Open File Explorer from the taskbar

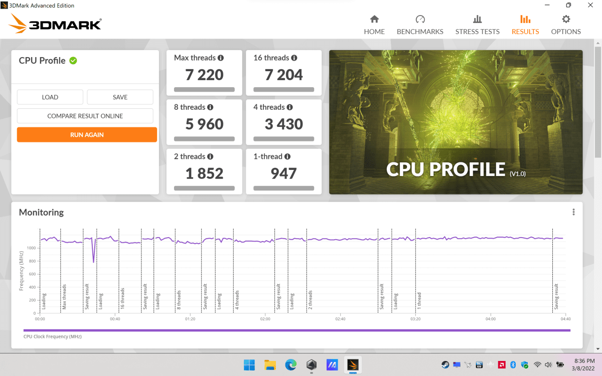270,364
